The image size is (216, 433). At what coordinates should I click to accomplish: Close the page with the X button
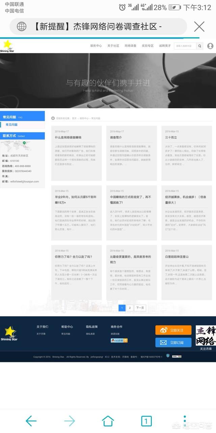click(199, 26)
